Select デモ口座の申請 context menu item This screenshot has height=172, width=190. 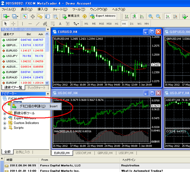pyautogui.click(x=36, y=106)
